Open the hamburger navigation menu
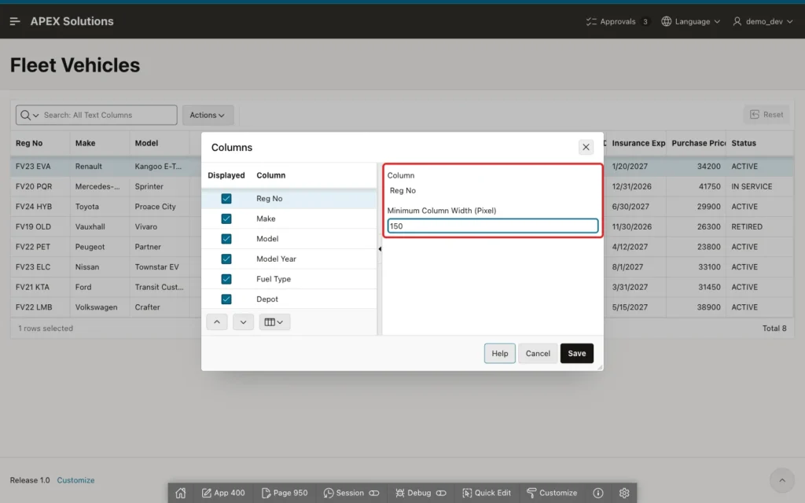The image size is (805, 503). pyautogui.click(x=15, y=21)
